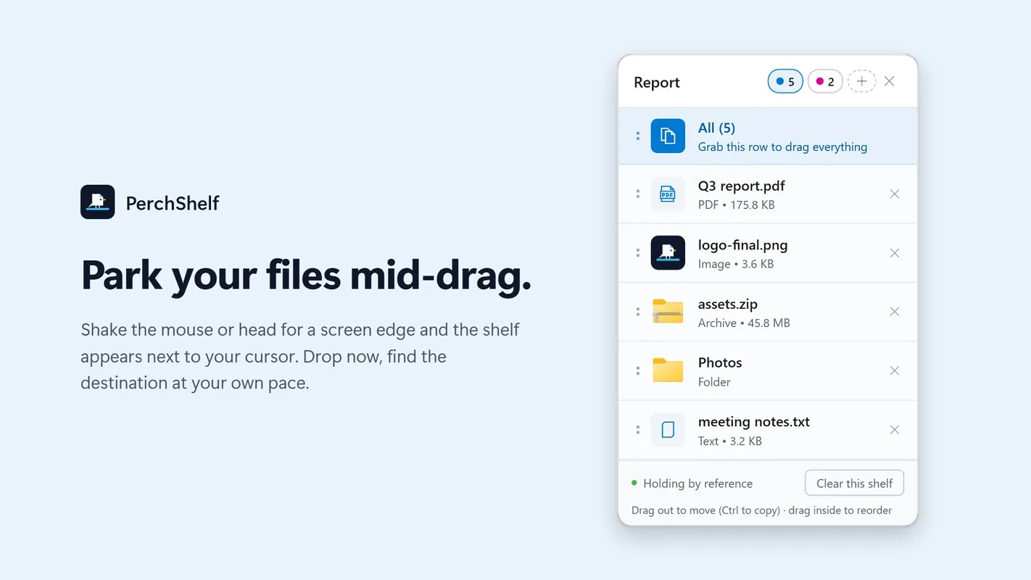This screenshot has width=1031, height=580.
Task: Click the zipped folder icon for assets.zip
Action: (668, 312)
